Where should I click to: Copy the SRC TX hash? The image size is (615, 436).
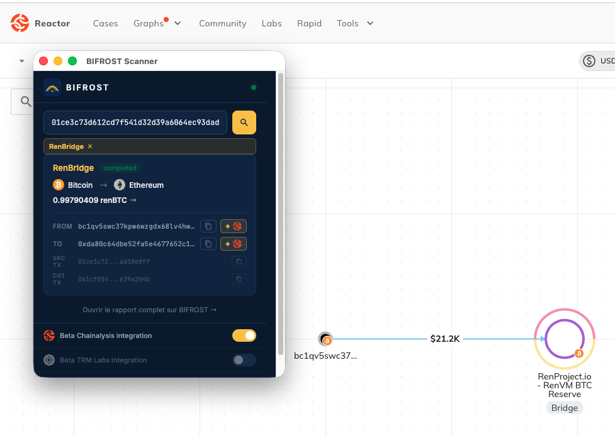239,261
